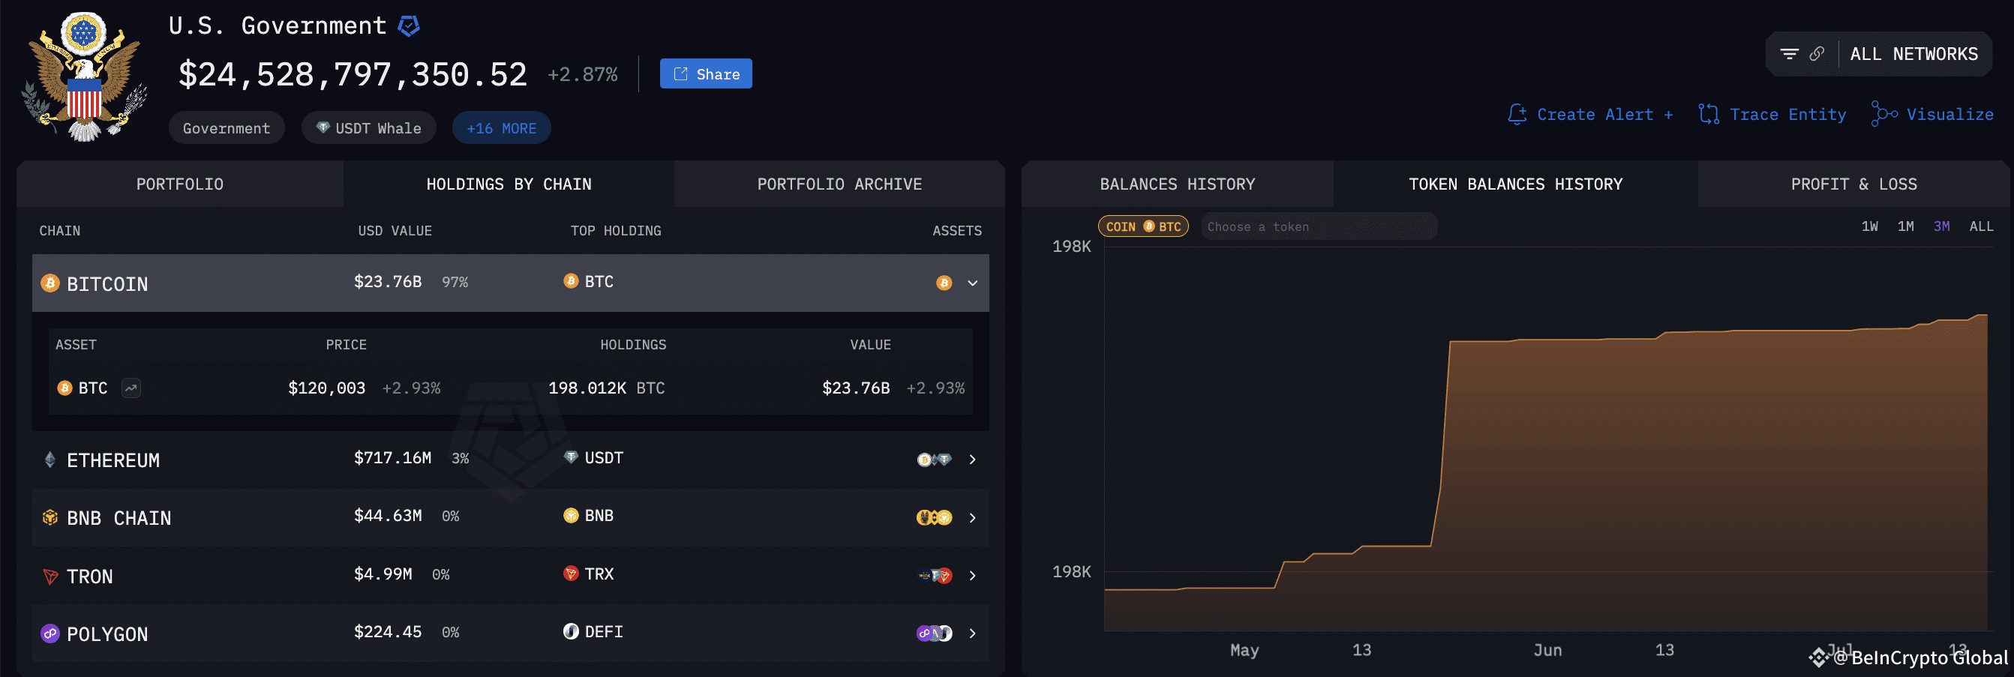Set the chart range to ALL

(x=1981, y=226)
